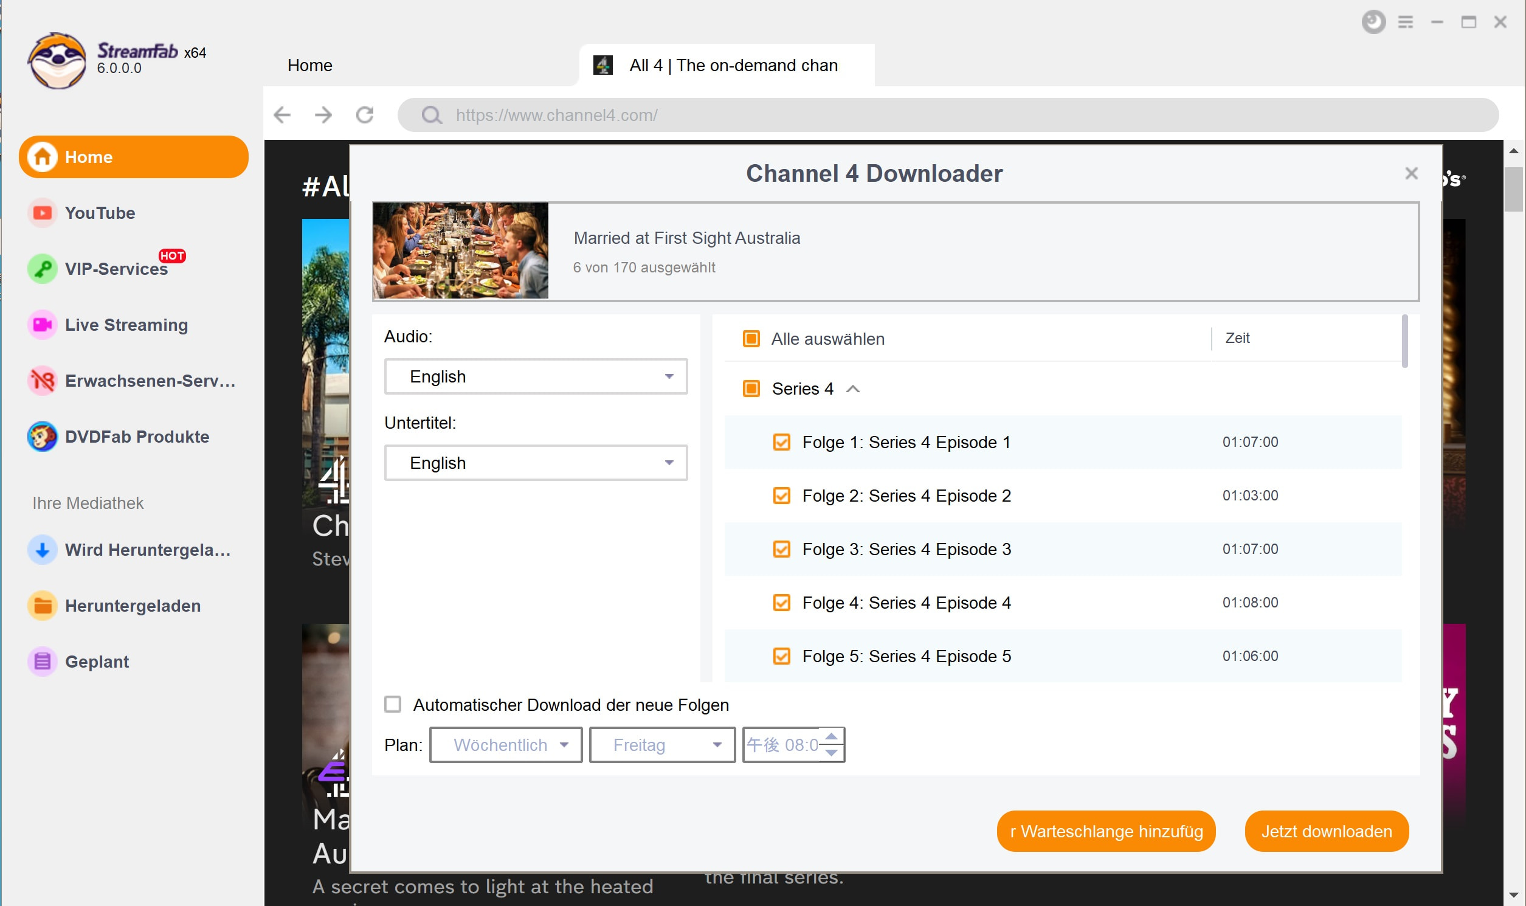Click the round skin/theme icon in title bar
Screen dimensions: 1526x906
[x=1373, y=22]
